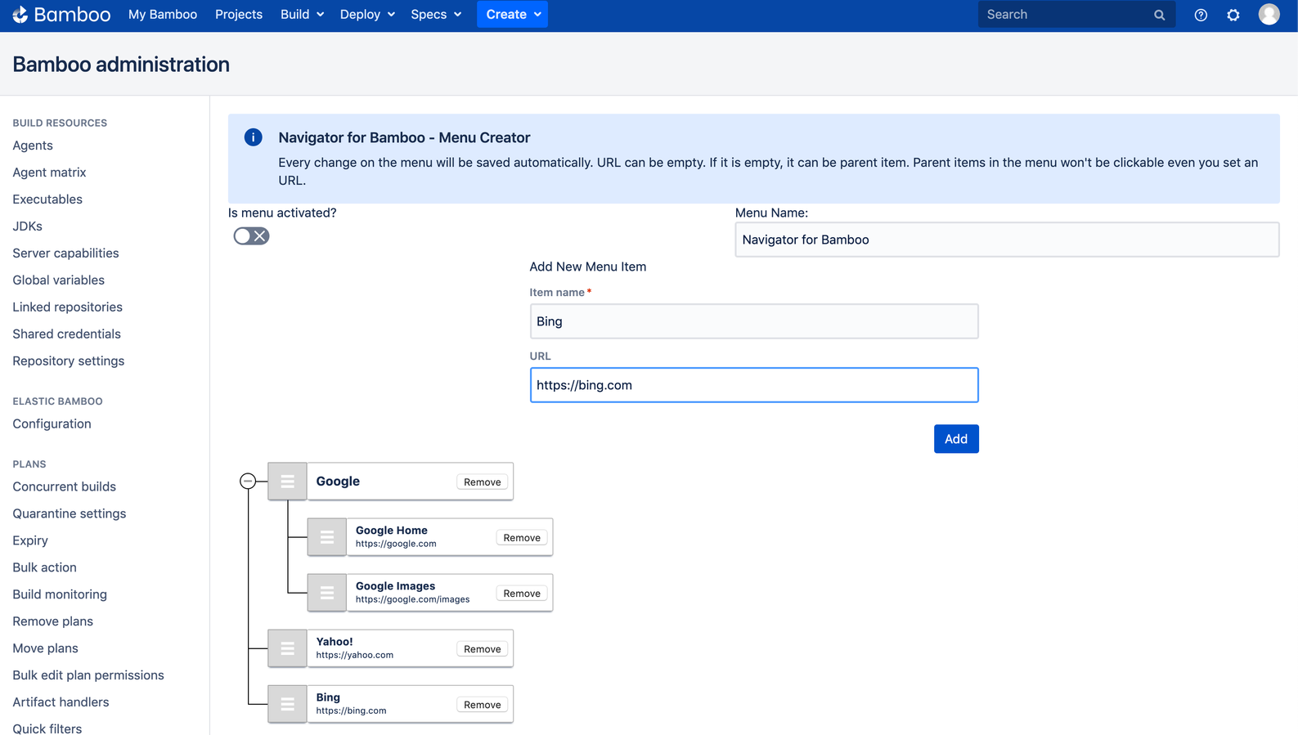1298x735 pixels.
Task: Select the Yahoo! tree label
Action: click(335, 642)
